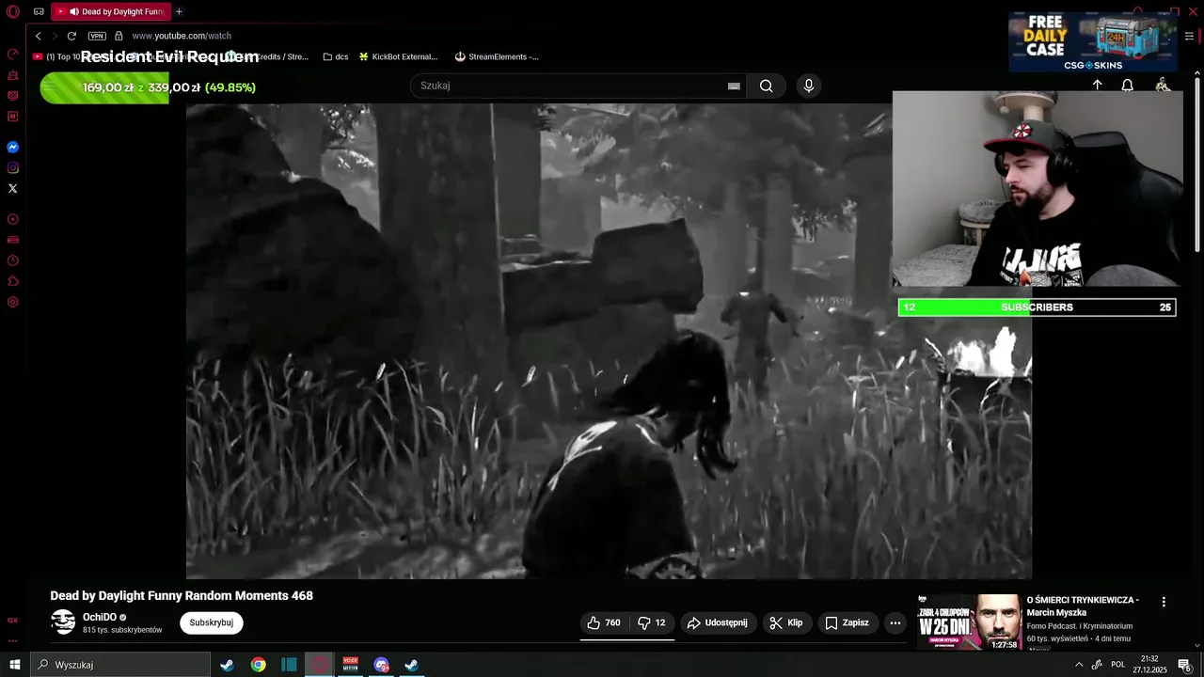This screenshot has width=1204, height=677.
Task: Open Opera GX from the taskbar
Action: [x=320, y=665]
